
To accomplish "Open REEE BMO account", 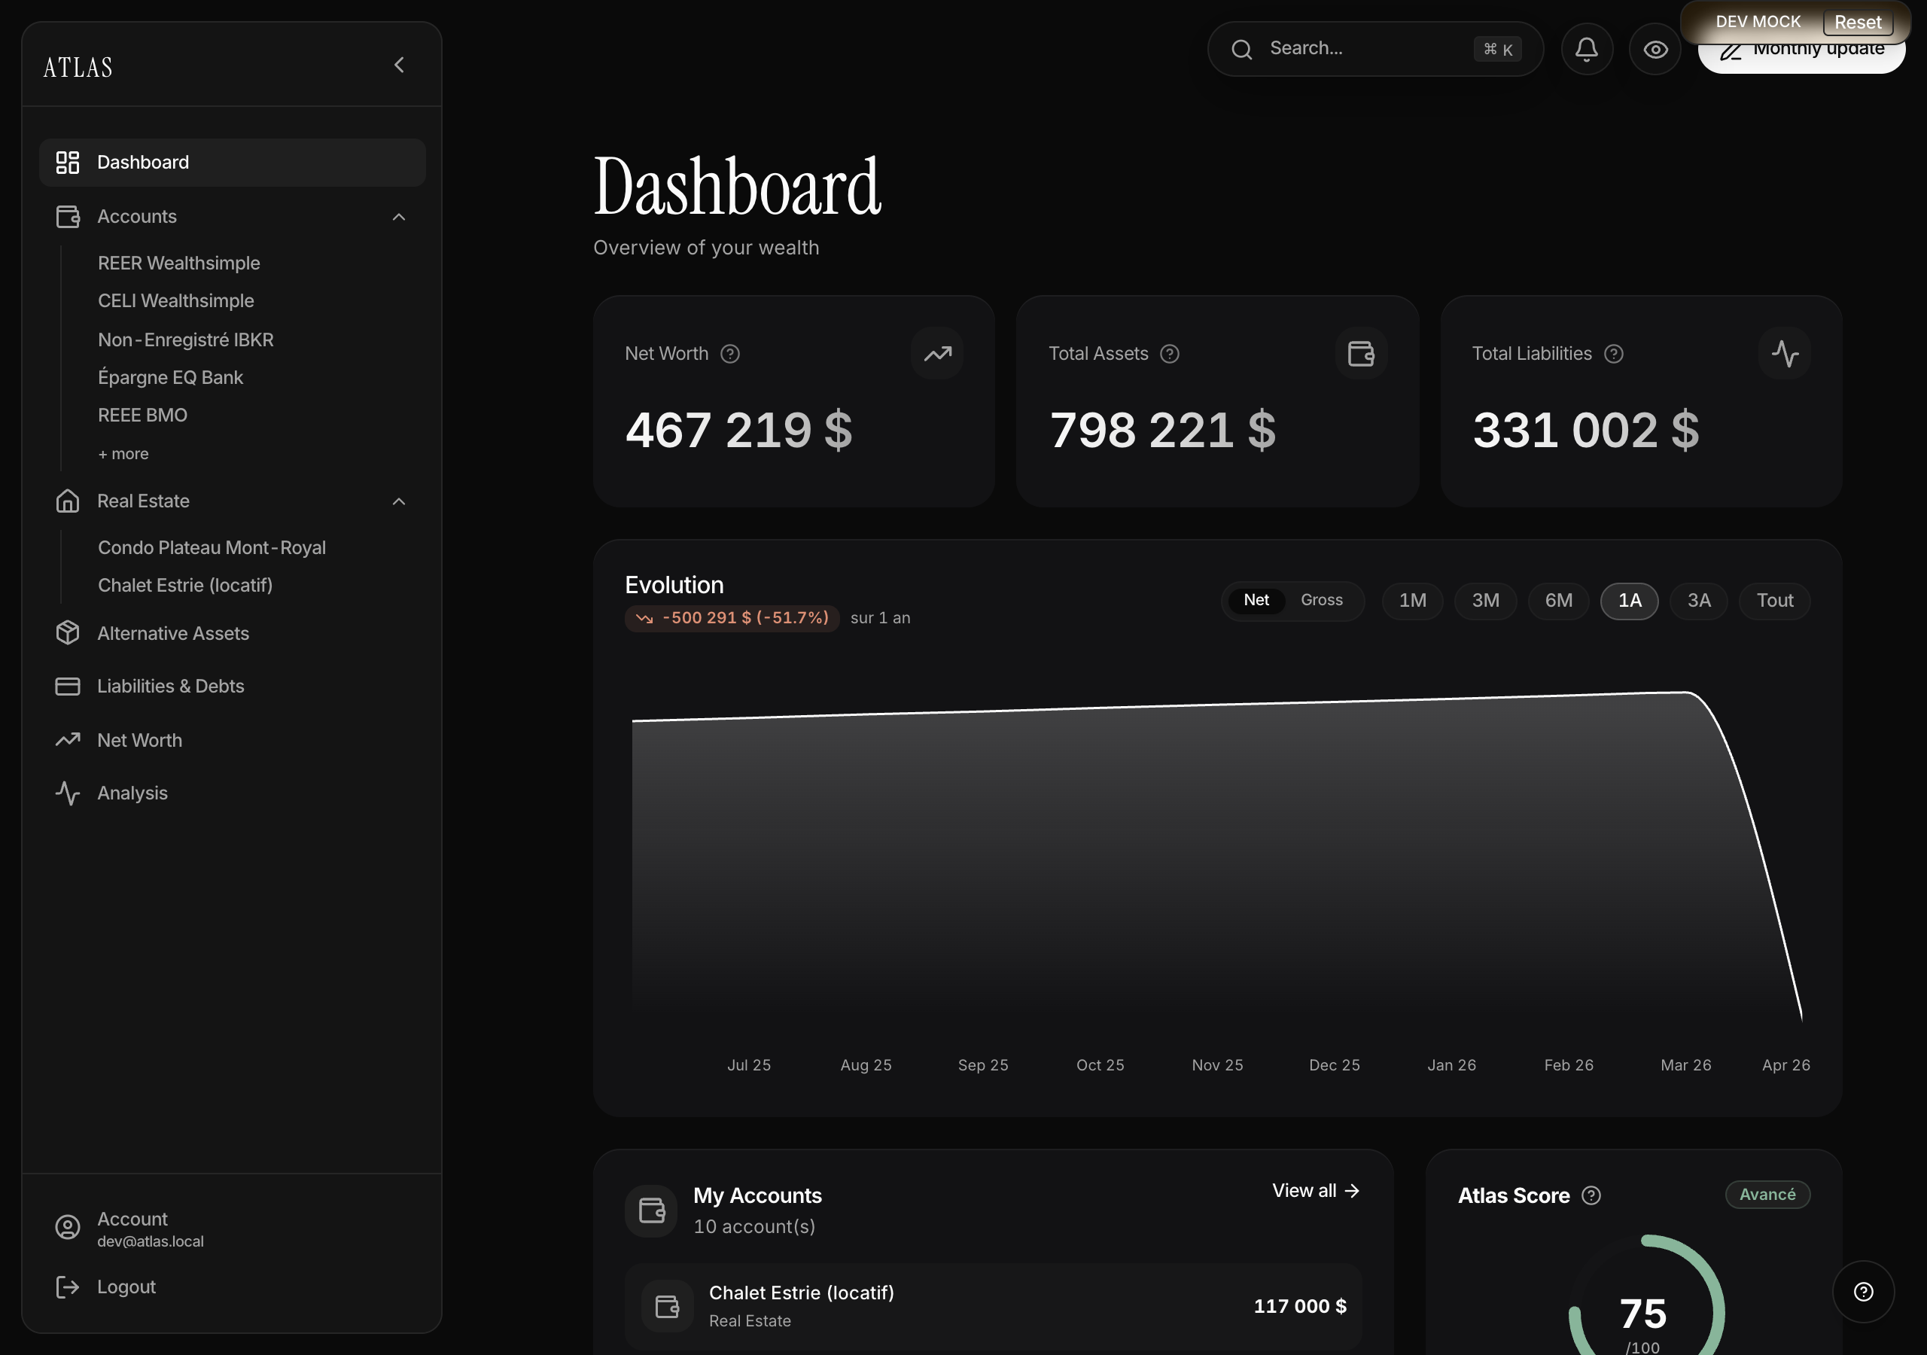I will coord(143,415).
